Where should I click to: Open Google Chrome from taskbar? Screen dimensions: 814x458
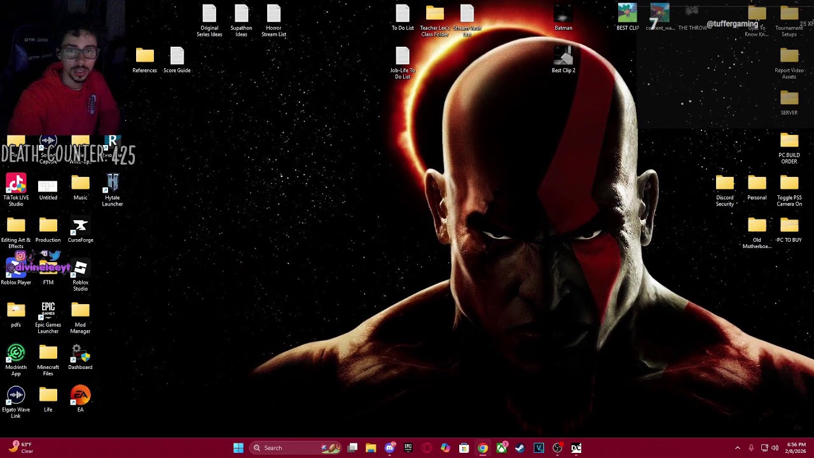point(483,448)
